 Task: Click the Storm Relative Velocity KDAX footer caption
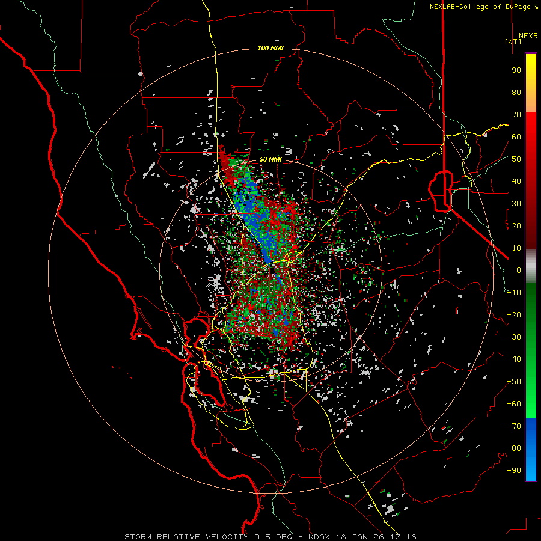(270, 537)
